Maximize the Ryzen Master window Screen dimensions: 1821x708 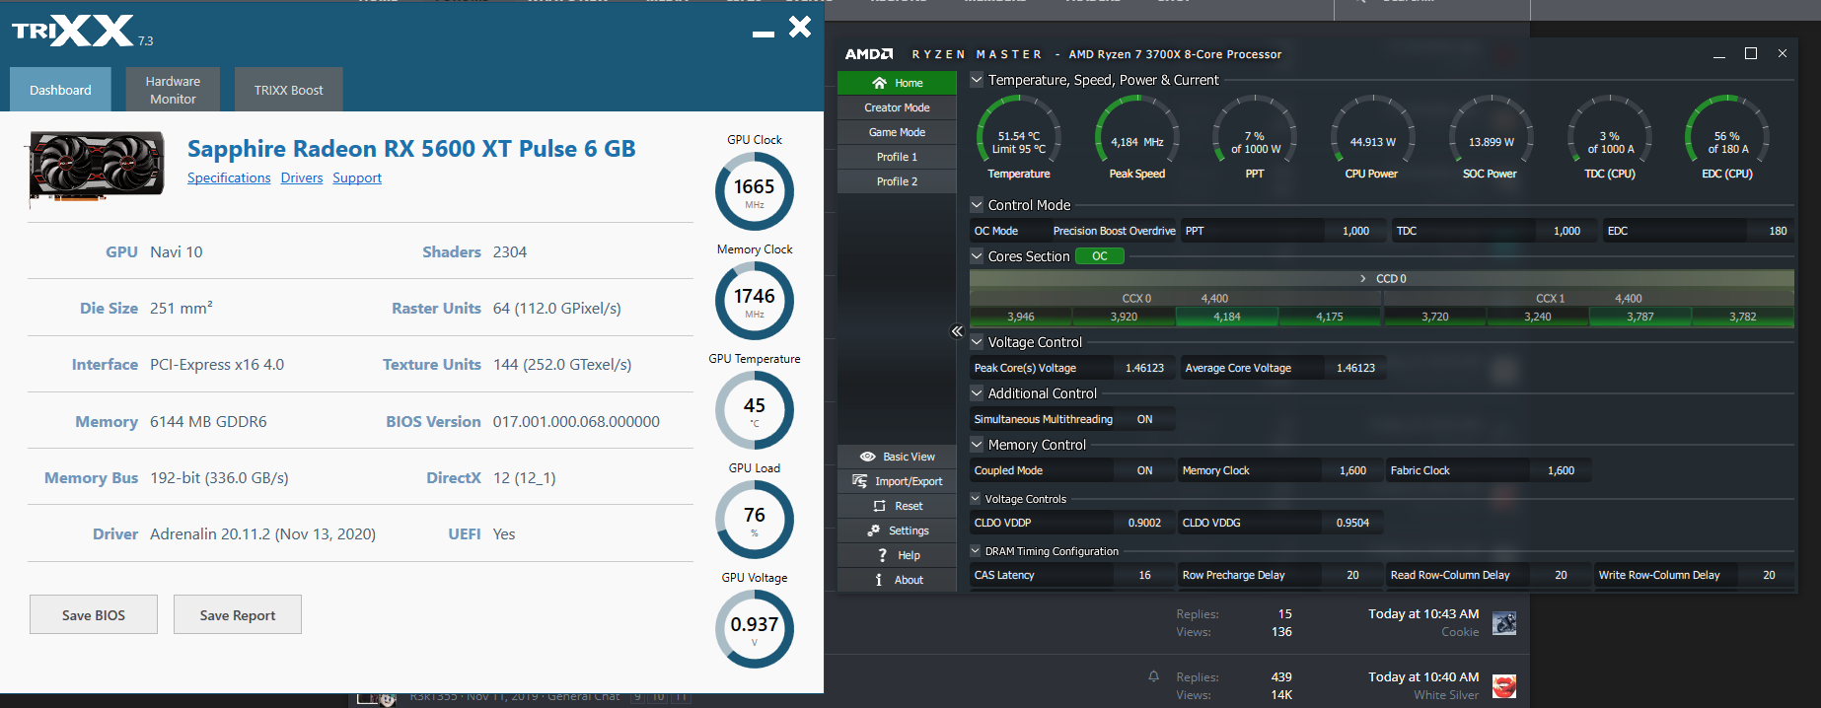tap(1751, 53)
